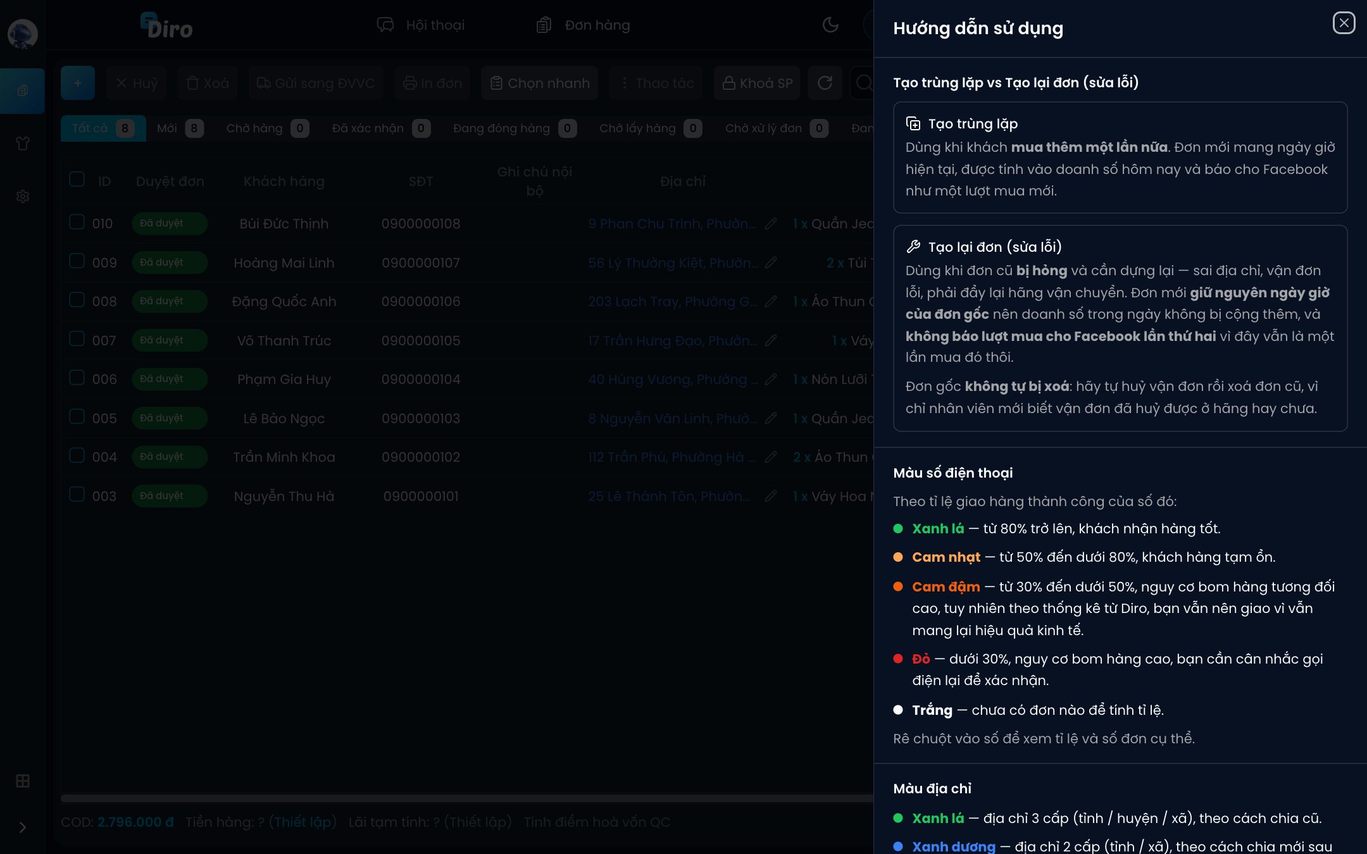Toggle dark mode moon icon

coord(830,25)
